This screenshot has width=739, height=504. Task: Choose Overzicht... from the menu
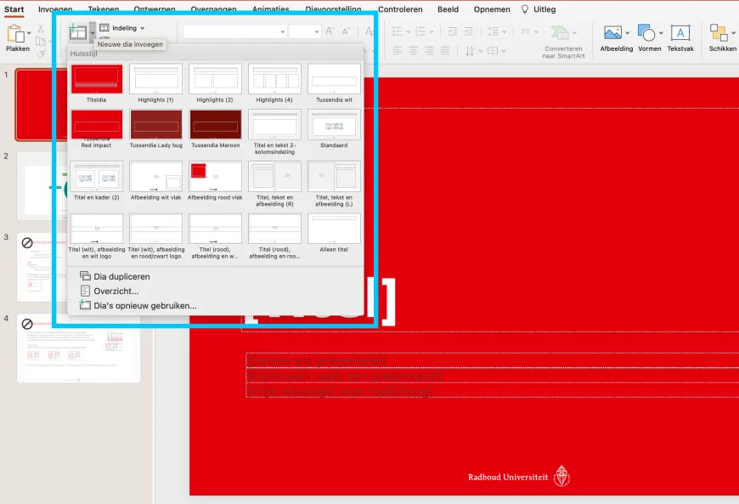point(116,291)
